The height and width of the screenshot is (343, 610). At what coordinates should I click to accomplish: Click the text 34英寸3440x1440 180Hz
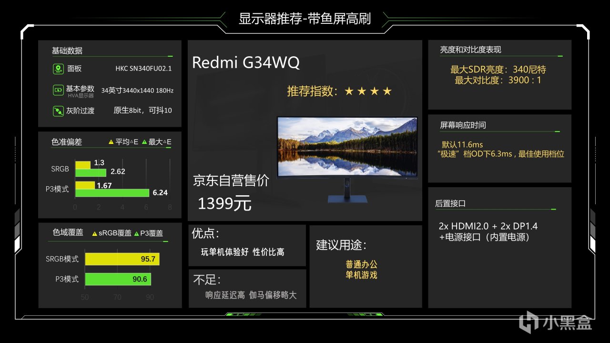click(x=137, y=90)
